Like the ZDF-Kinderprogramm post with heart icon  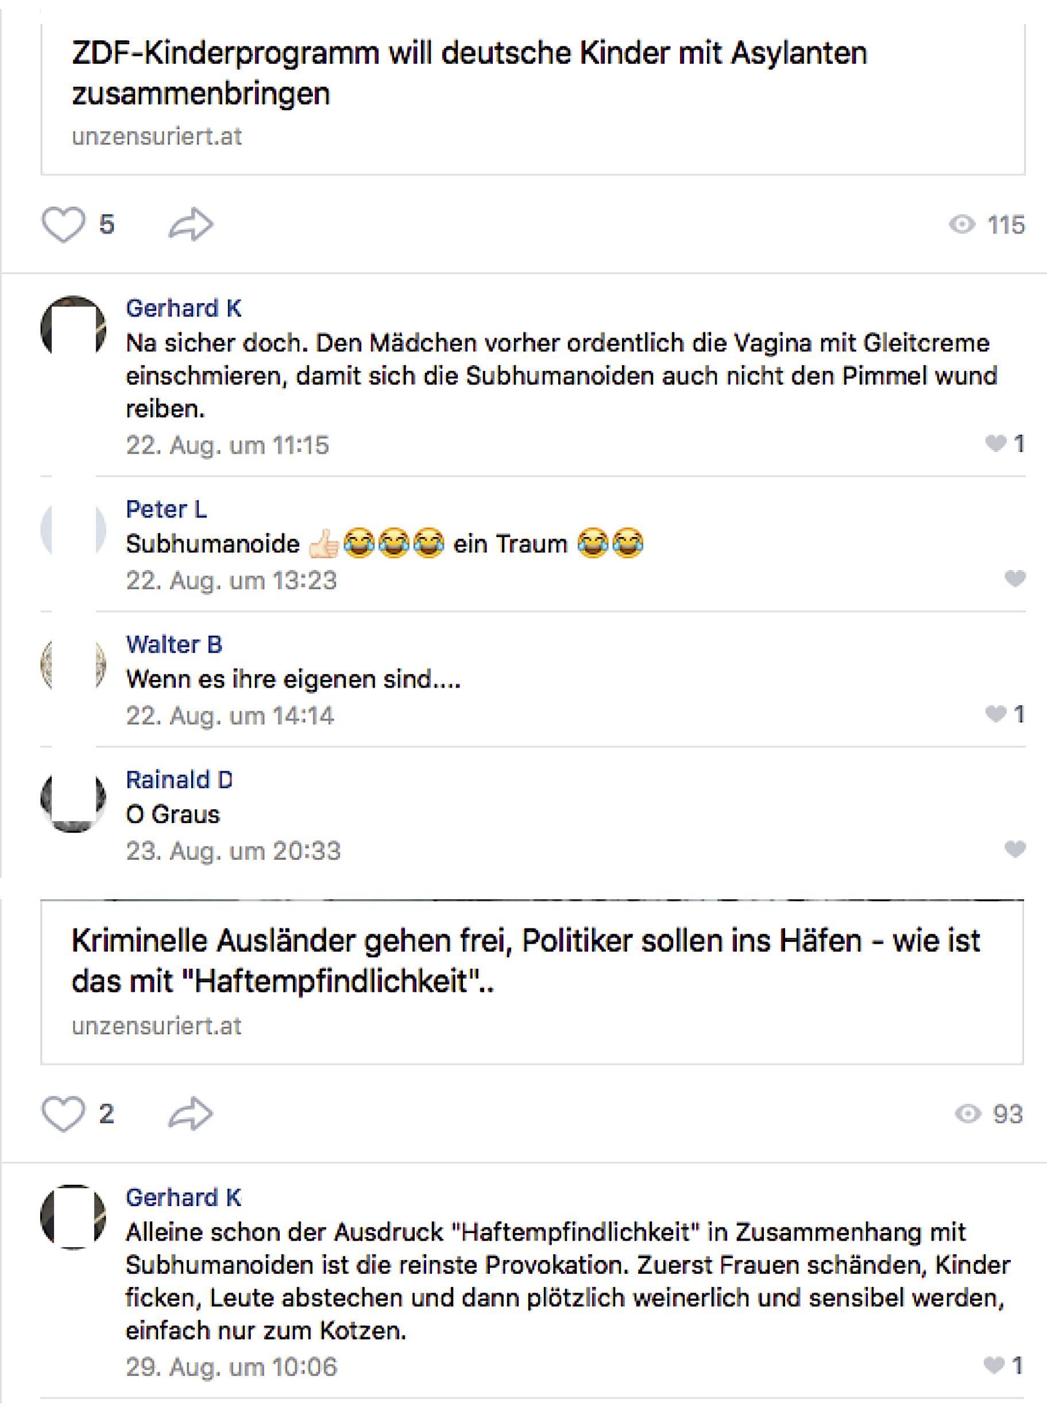[63, 225]
